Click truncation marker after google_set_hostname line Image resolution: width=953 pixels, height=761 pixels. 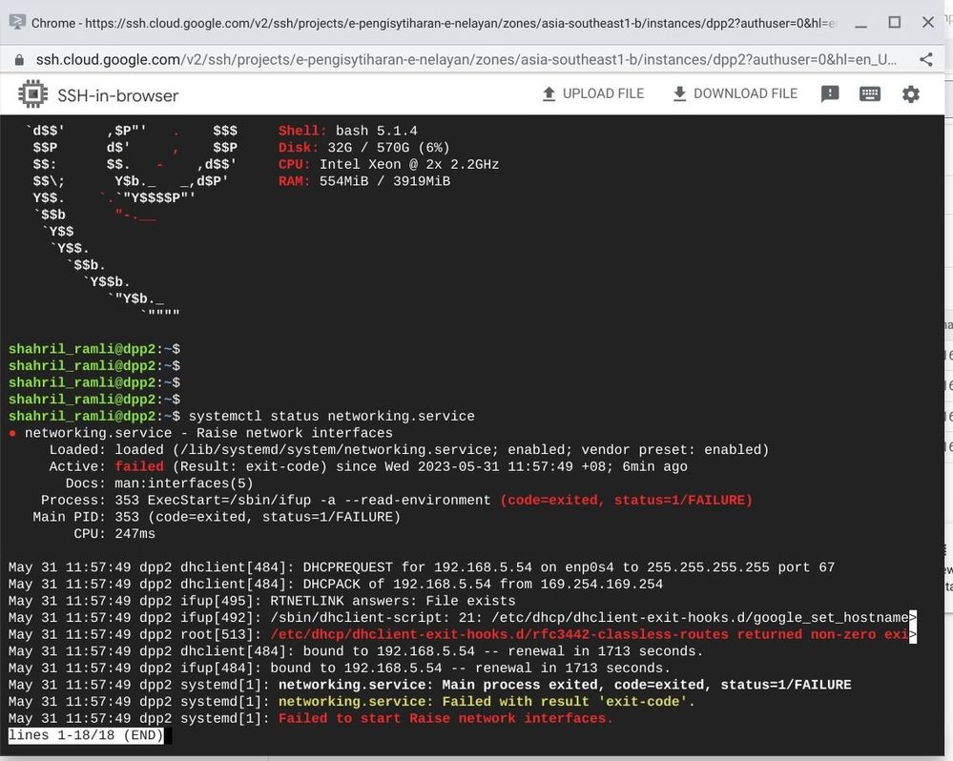click(x=912, y=618)
